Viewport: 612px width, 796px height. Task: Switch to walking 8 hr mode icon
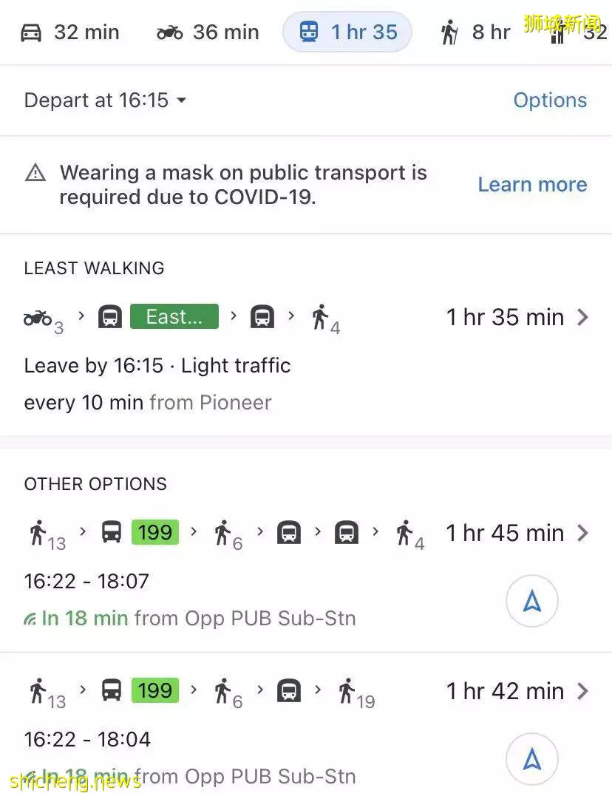pos(449,33)
